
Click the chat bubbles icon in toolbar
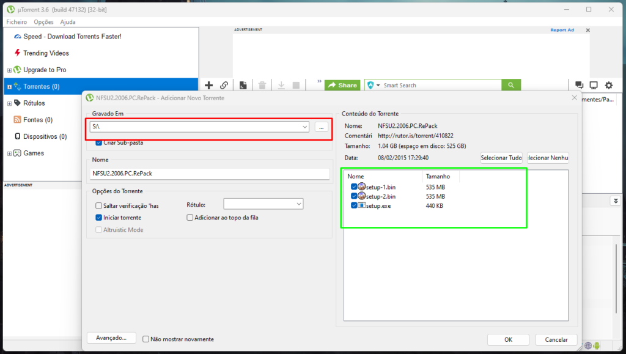tap(579, 85)
